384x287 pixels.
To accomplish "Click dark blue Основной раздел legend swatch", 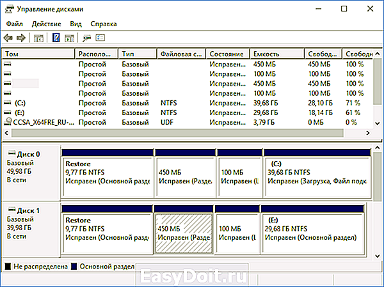I will tap(74, 266).
